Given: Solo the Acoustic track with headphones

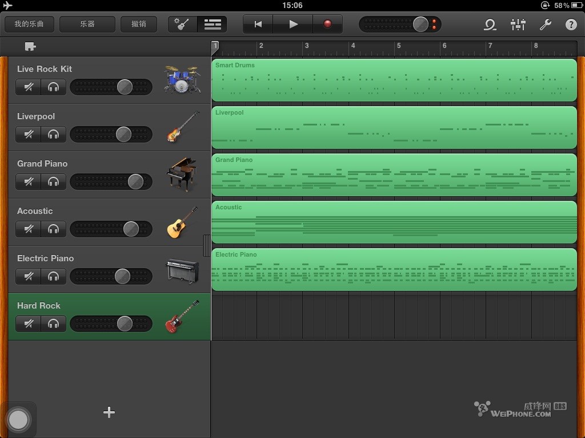Looking at the screenshot, I should point(54,229).
